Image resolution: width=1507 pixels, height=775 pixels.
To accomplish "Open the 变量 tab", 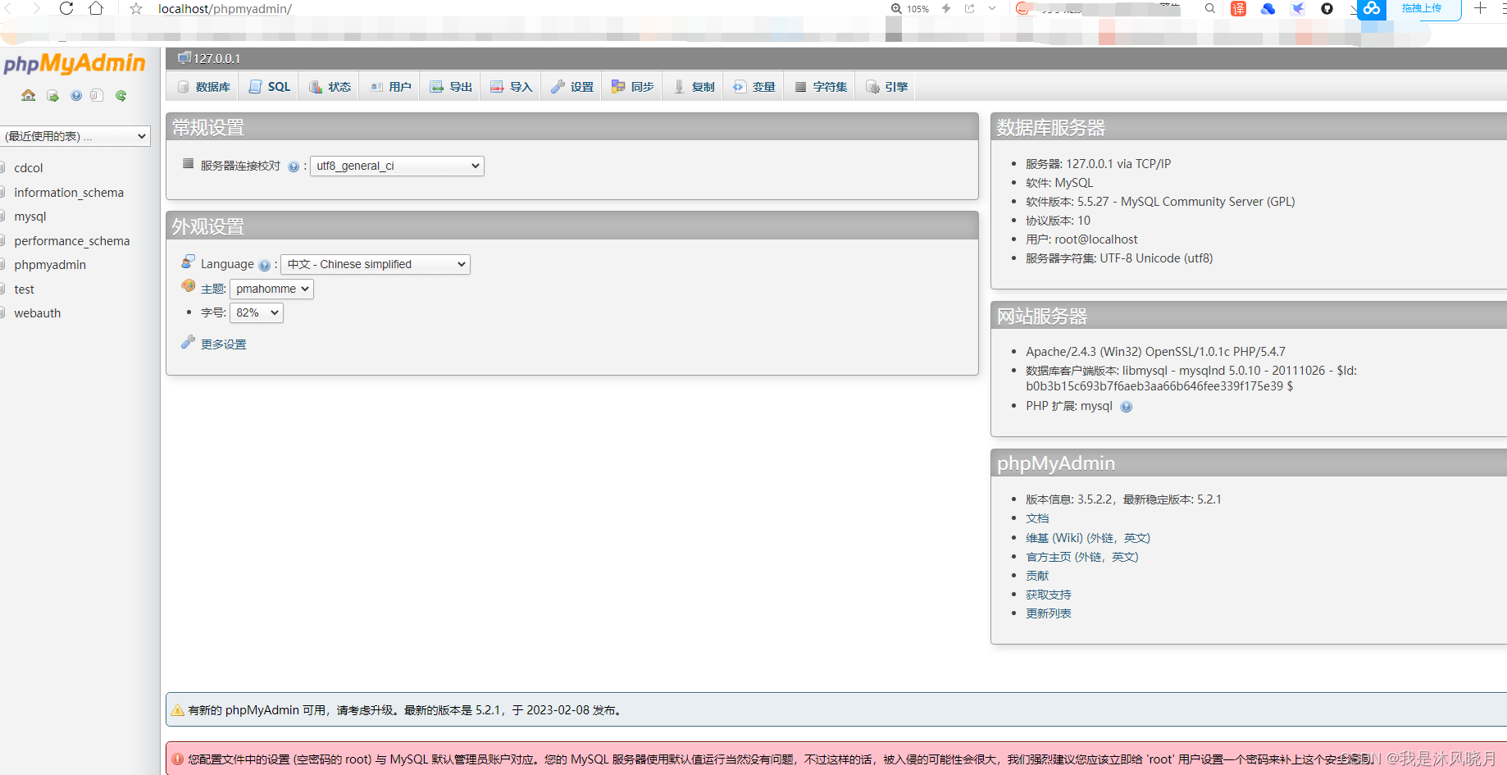I will pyautogui.click(x=754, y=87).
